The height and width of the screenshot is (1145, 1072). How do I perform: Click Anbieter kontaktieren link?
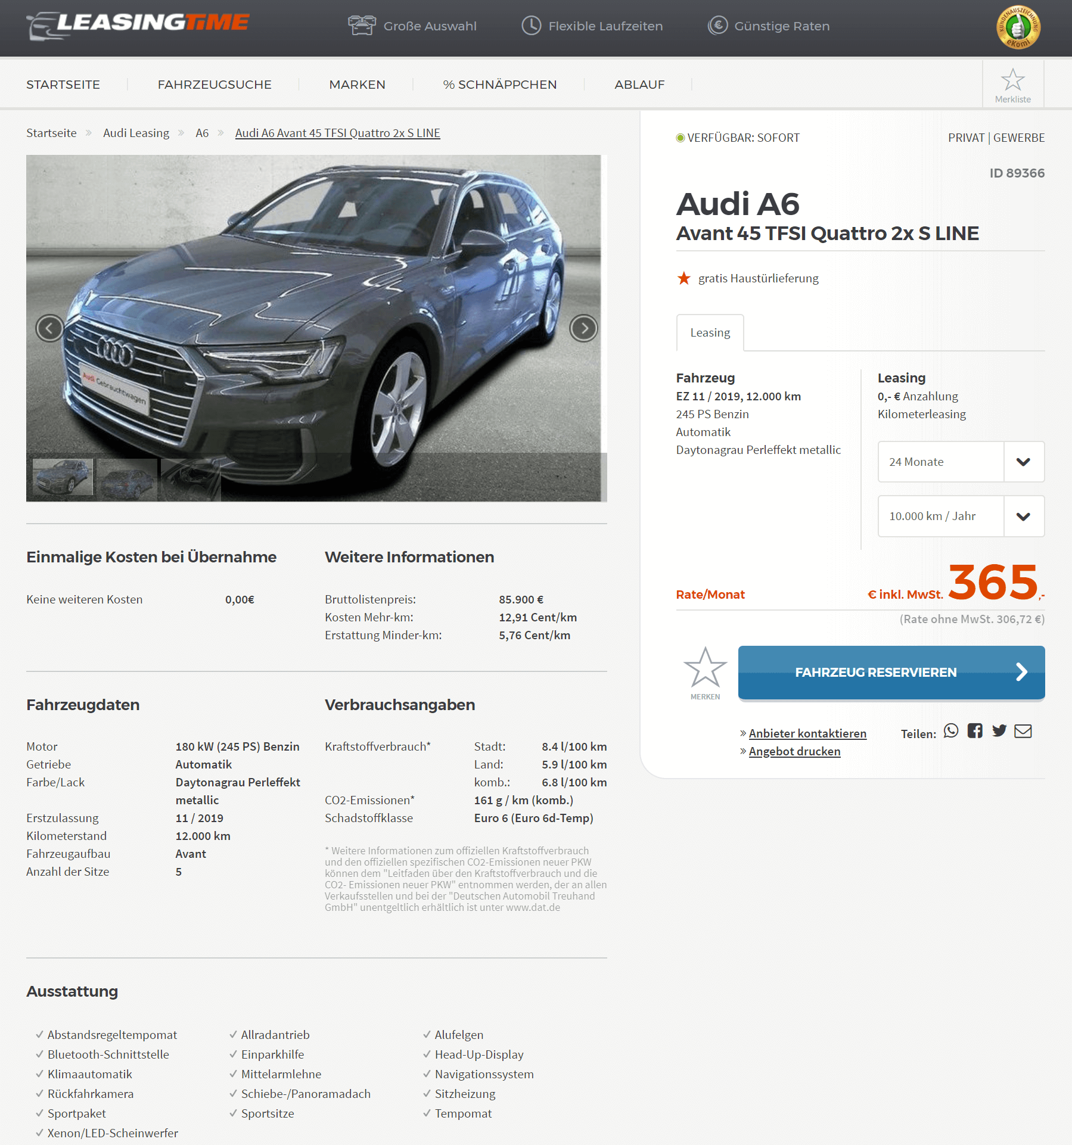click(807, 733)
